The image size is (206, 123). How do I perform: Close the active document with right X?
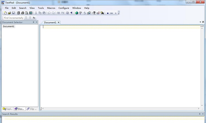203,22
